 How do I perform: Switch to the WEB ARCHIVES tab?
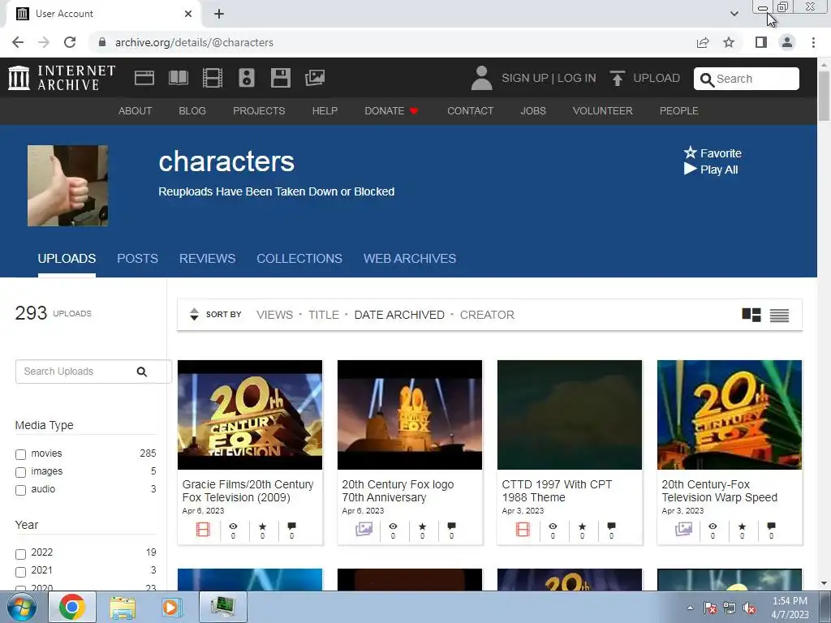[410, 259]
